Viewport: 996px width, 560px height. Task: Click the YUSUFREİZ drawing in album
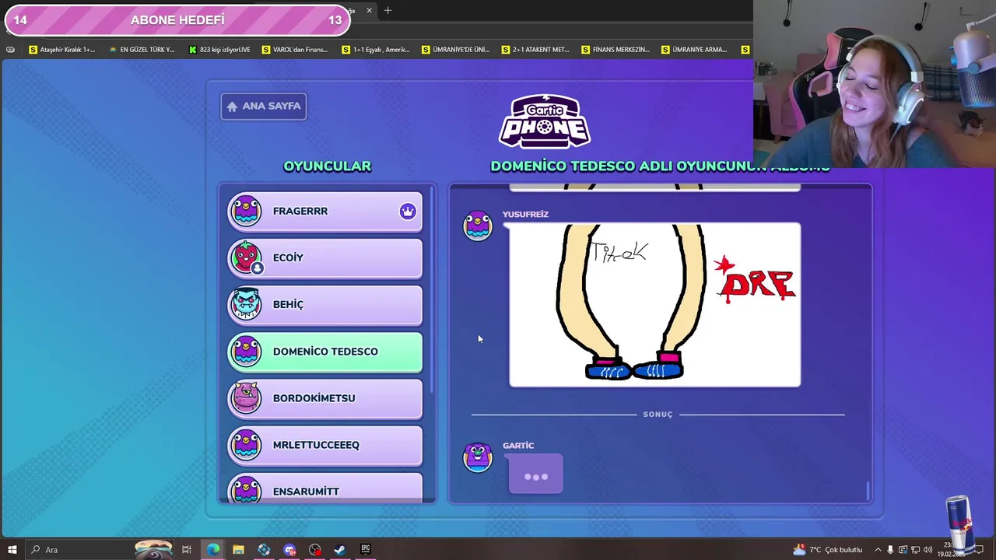654,305
